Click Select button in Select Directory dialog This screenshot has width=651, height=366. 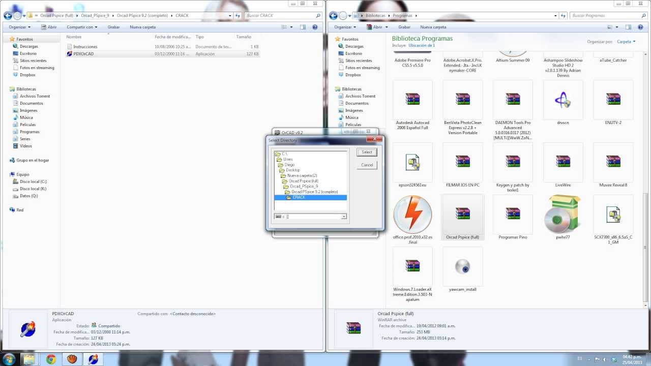click(x=367, y=152)
